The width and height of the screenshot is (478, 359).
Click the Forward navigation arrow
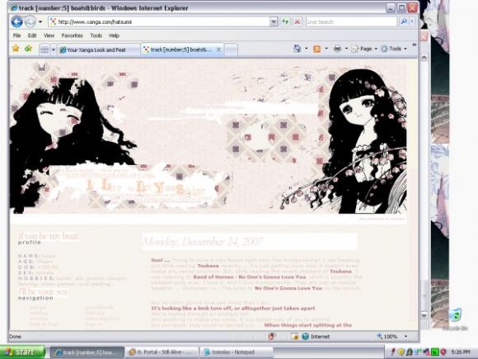(x=30, y=21)
